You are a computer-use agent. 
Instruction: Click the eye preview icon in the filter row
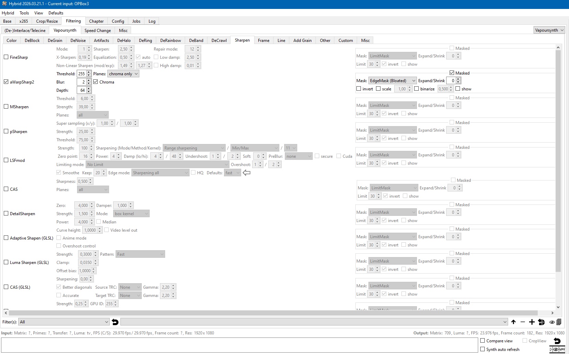tap(552, 322)
